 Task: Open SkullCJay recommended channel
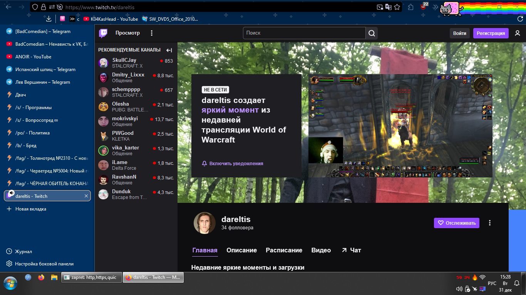pyautogui.click(x=136, y=63)
